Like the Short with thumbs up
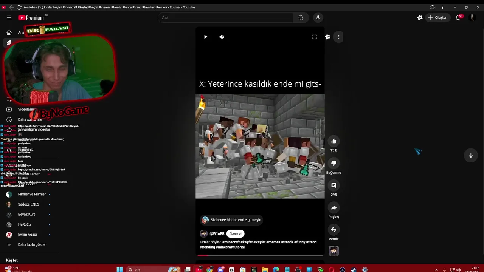Image resolution: width=484 pixels, height=272 pixels. coord(334,141)
